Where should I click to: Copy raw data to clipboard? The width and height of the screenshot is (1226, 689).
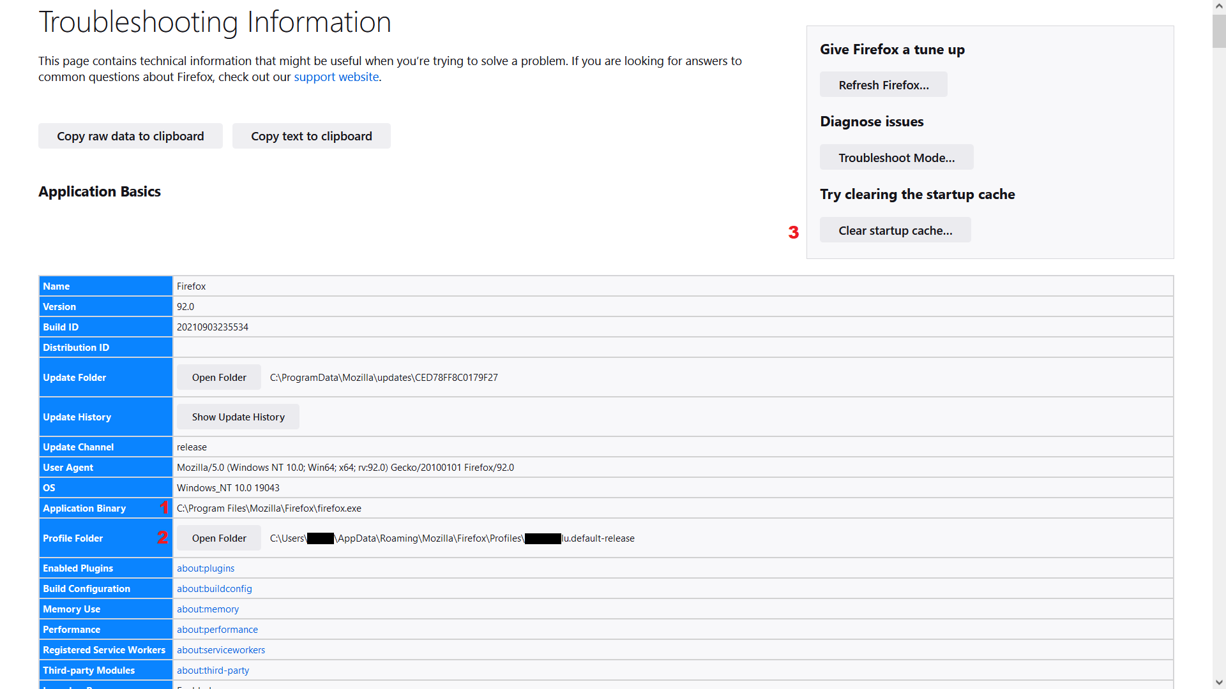(x=130, y=136)
